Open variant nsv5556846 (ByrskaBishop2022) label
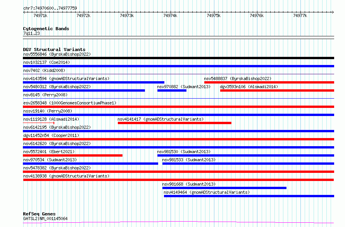Viewport: 345px width, 227px height. (57, 54)
